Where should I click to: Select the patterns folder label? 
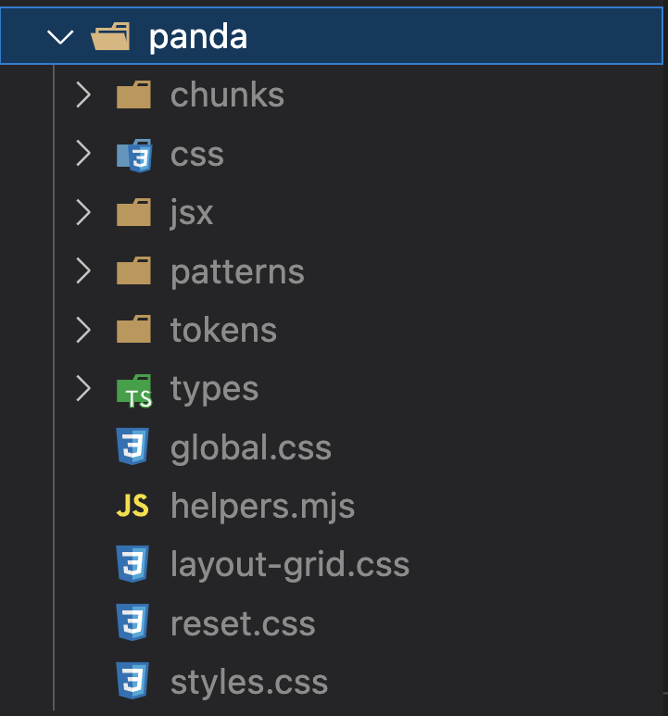click(x=237, y=271)
